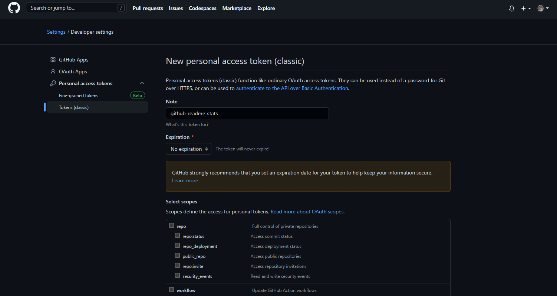Viewport: 557px width, 296px height.
Task: Click the "Select scopes" heading
Action: (x=182, y=202)
